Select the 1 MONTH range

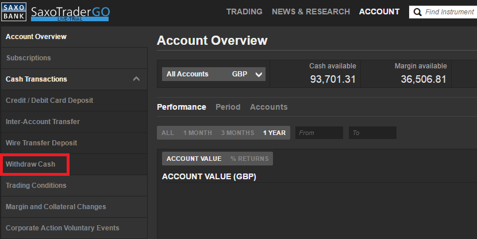click(x=198, y=133)
